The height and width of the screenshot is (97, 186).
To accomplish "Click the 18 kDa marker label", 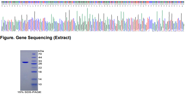I will [40, 72].
